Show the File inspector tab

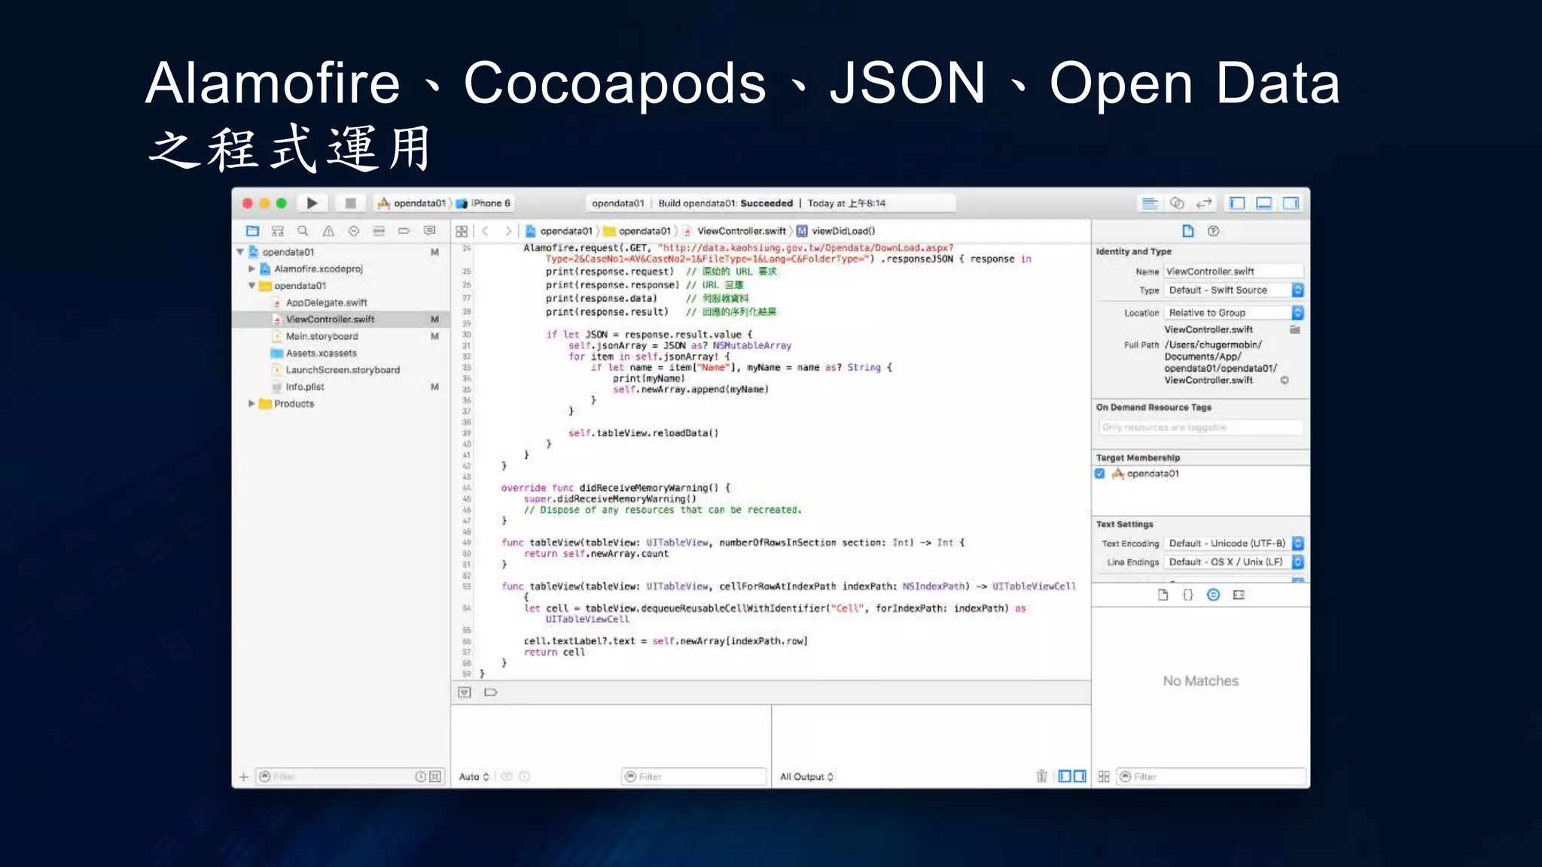[1187, 231]
